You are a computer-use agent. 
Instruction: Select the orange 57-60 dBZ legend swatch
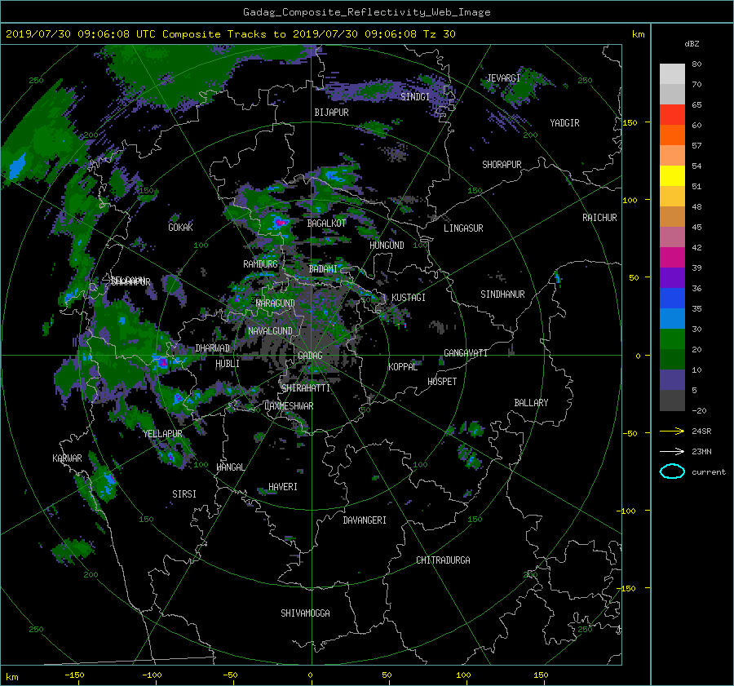(x=672, y=135)
